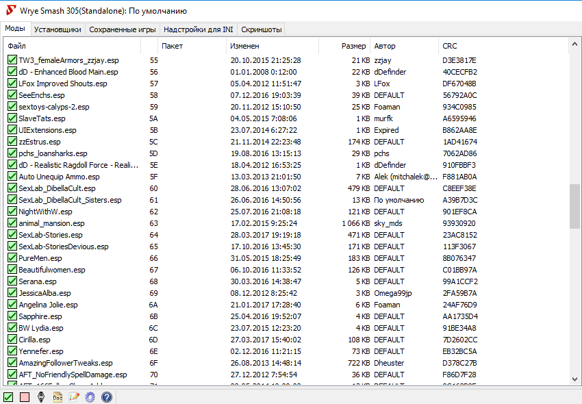Click the pink square icon in status bar
Image resolution: width=582 pixels, height=404 pixels.
point(25,396)
